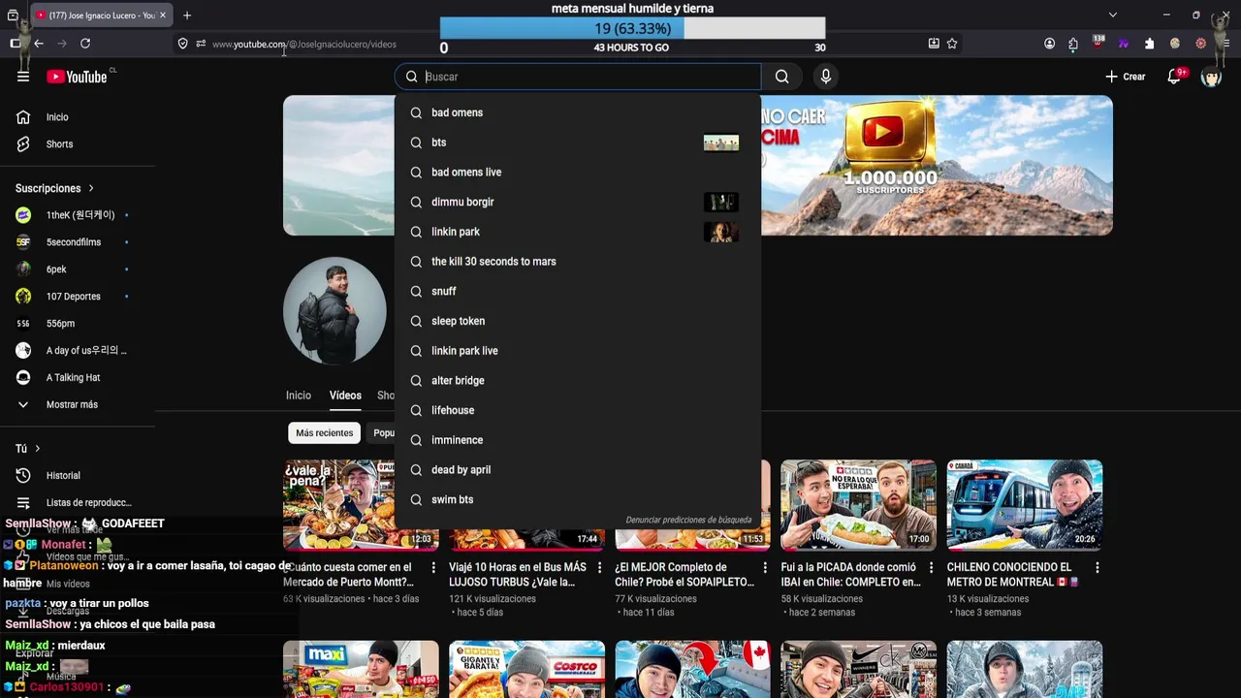
Task: Select 'alter bridge' suggestion
Action: (578, 380)
